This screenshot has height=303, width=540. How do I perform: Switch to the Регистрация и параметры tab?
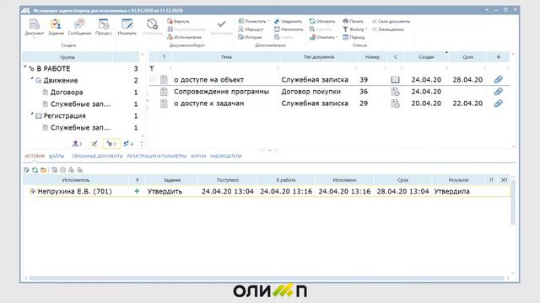coord(157,156)
